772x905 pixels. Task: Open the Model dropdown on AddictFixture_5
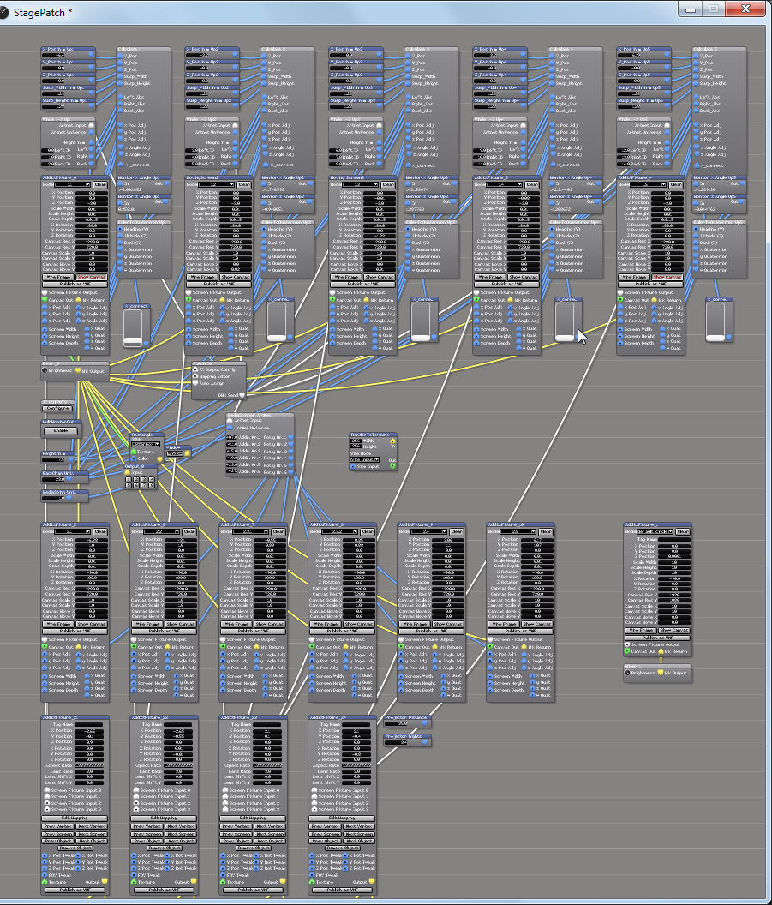[x=73, y=531]
